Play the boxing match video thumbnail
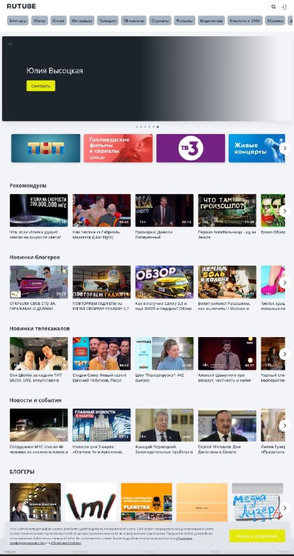294x556 pixels. pyautogui.click(x=101, y=211)
